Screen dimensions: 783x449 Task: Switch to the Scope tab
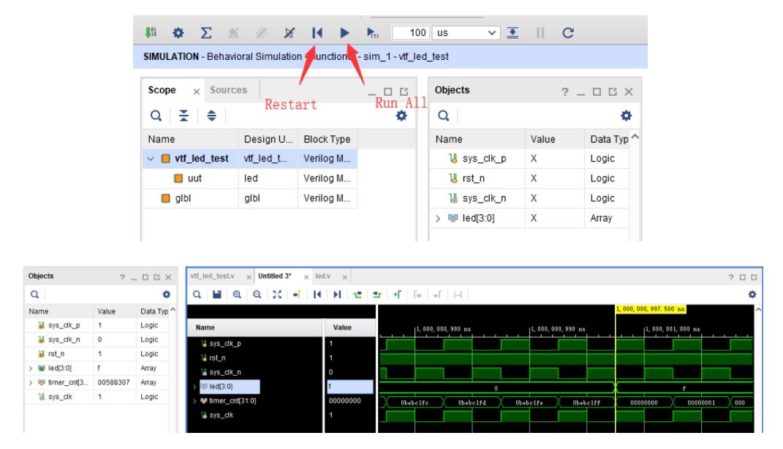[x=162, y=90]
